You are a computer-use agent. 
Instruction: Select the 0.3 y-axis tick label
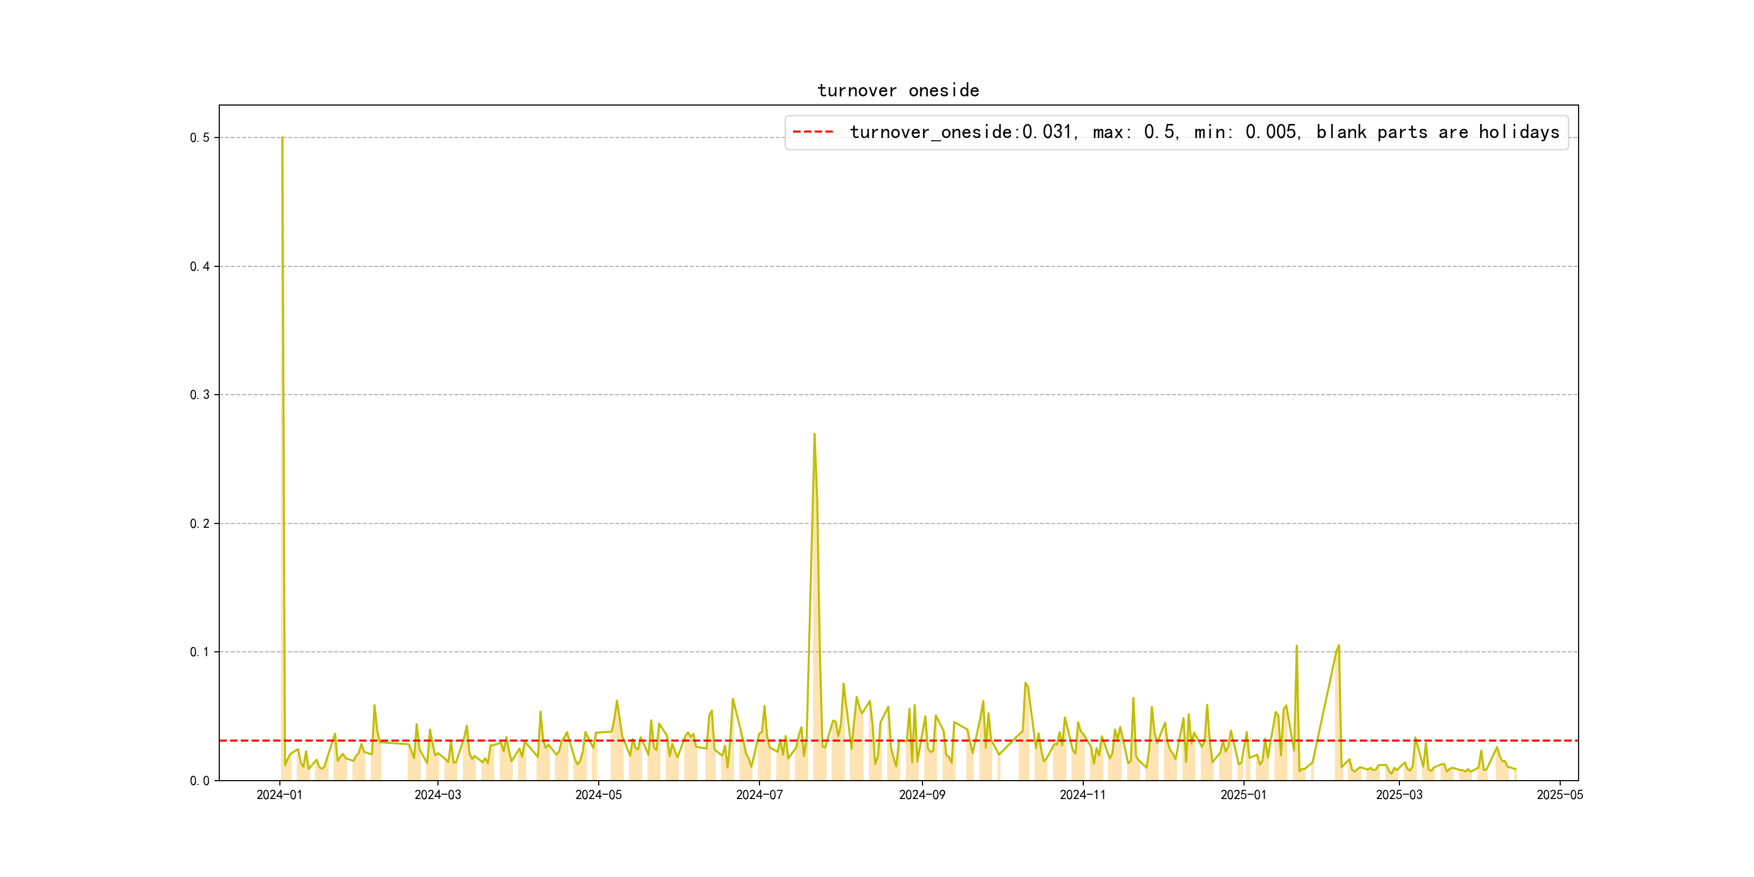coord(200,395)
